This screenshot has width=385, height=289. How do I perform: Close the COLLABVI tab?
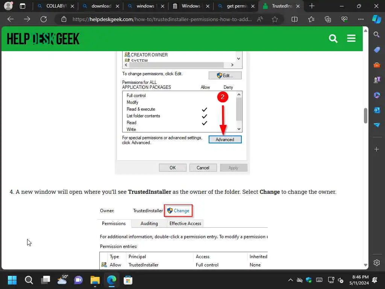point(72,6)
